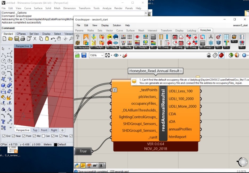
Task: Select the Rectangle tool in Rhino sidebar
Action: [x=9, y=67]
